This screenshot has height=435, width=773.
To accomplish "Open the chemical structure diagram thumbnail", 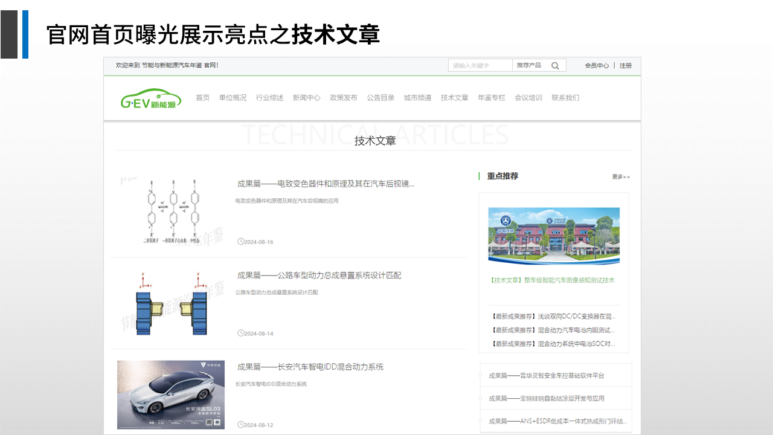I will tap(171, 210).
